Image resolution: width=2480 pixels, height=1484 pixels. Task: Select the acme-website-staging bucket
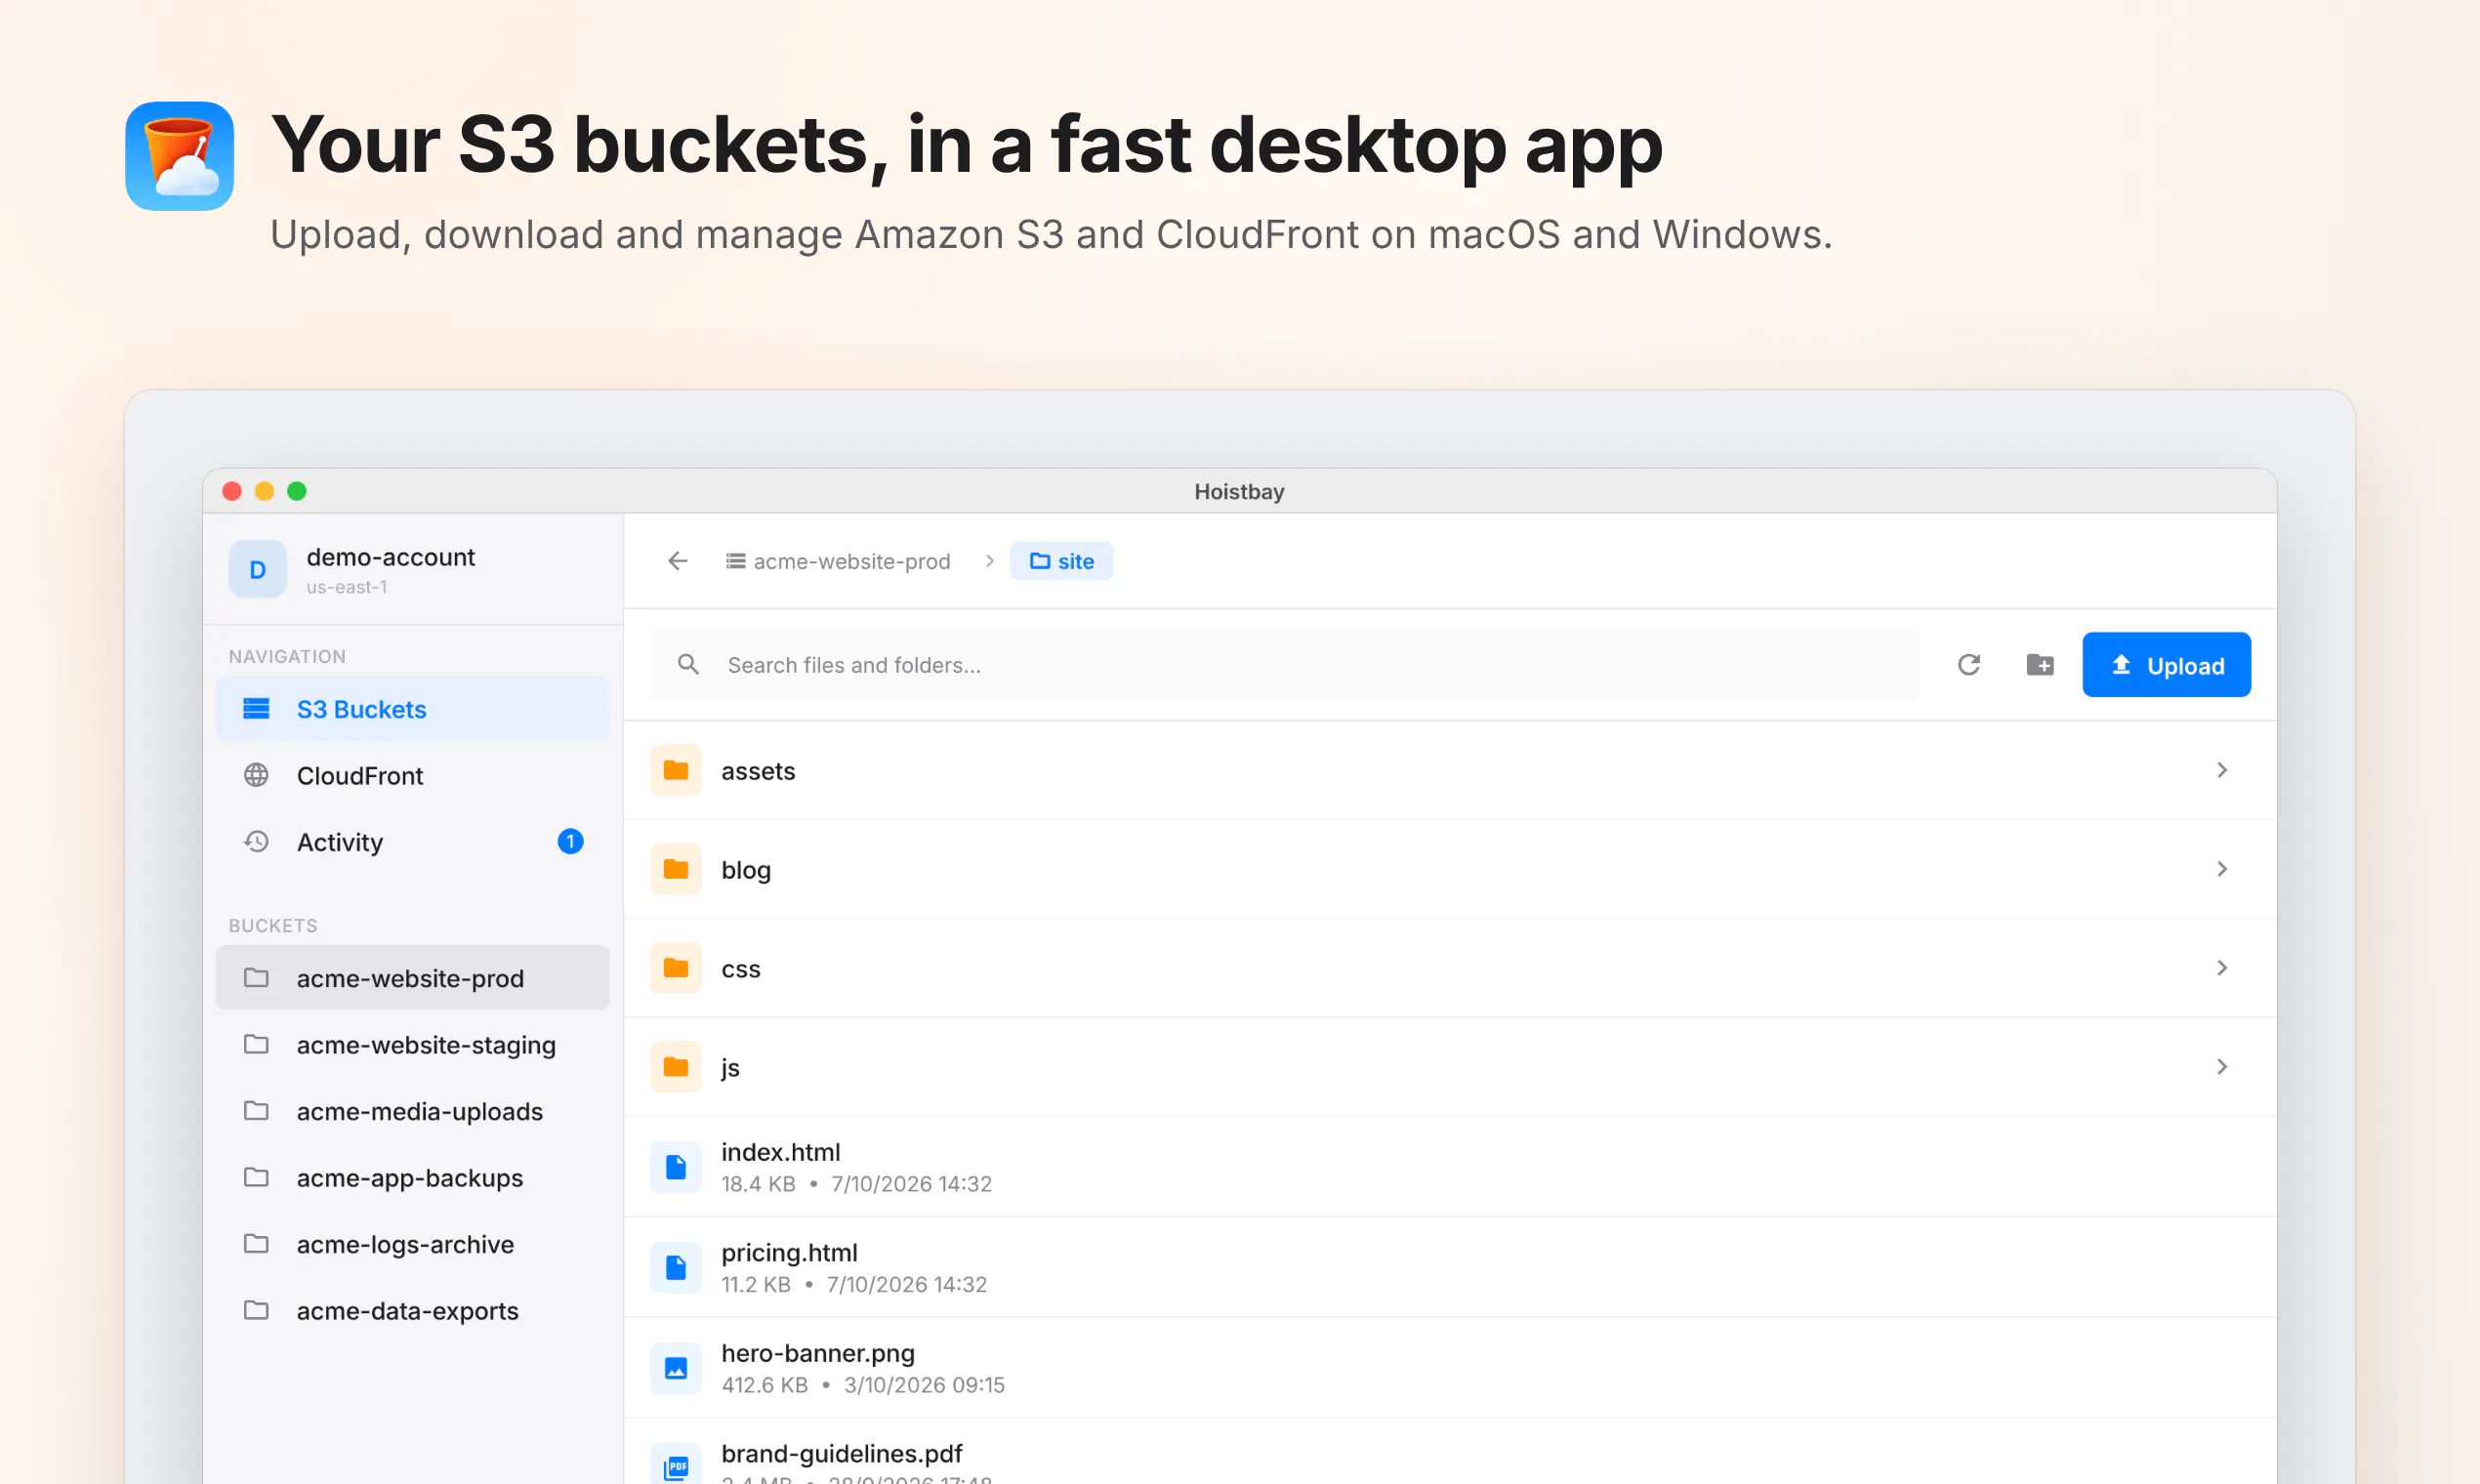[412, 1044]
